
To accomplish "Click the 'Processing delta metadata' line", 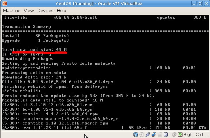I will pyautogui.click(x=34, y=72).
